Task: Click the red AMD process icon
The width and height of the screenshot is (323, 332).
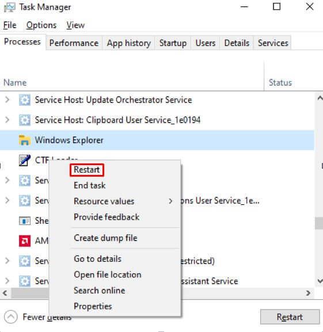Action: (x=25, y=241)
